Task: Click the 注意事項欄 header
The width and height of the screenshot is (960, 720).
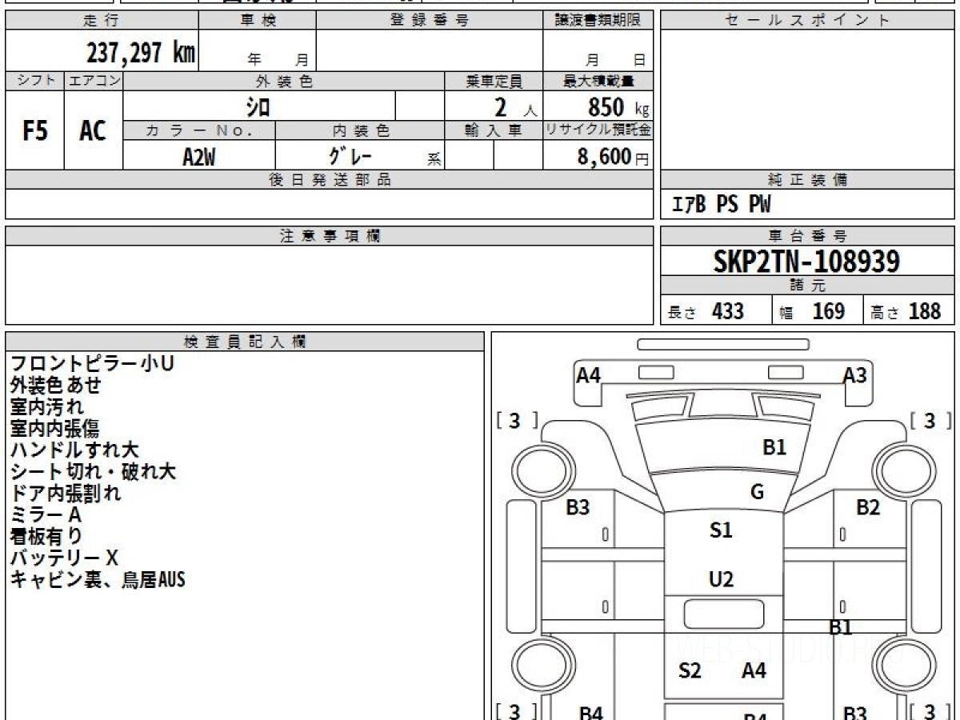Action: point(330,236)
